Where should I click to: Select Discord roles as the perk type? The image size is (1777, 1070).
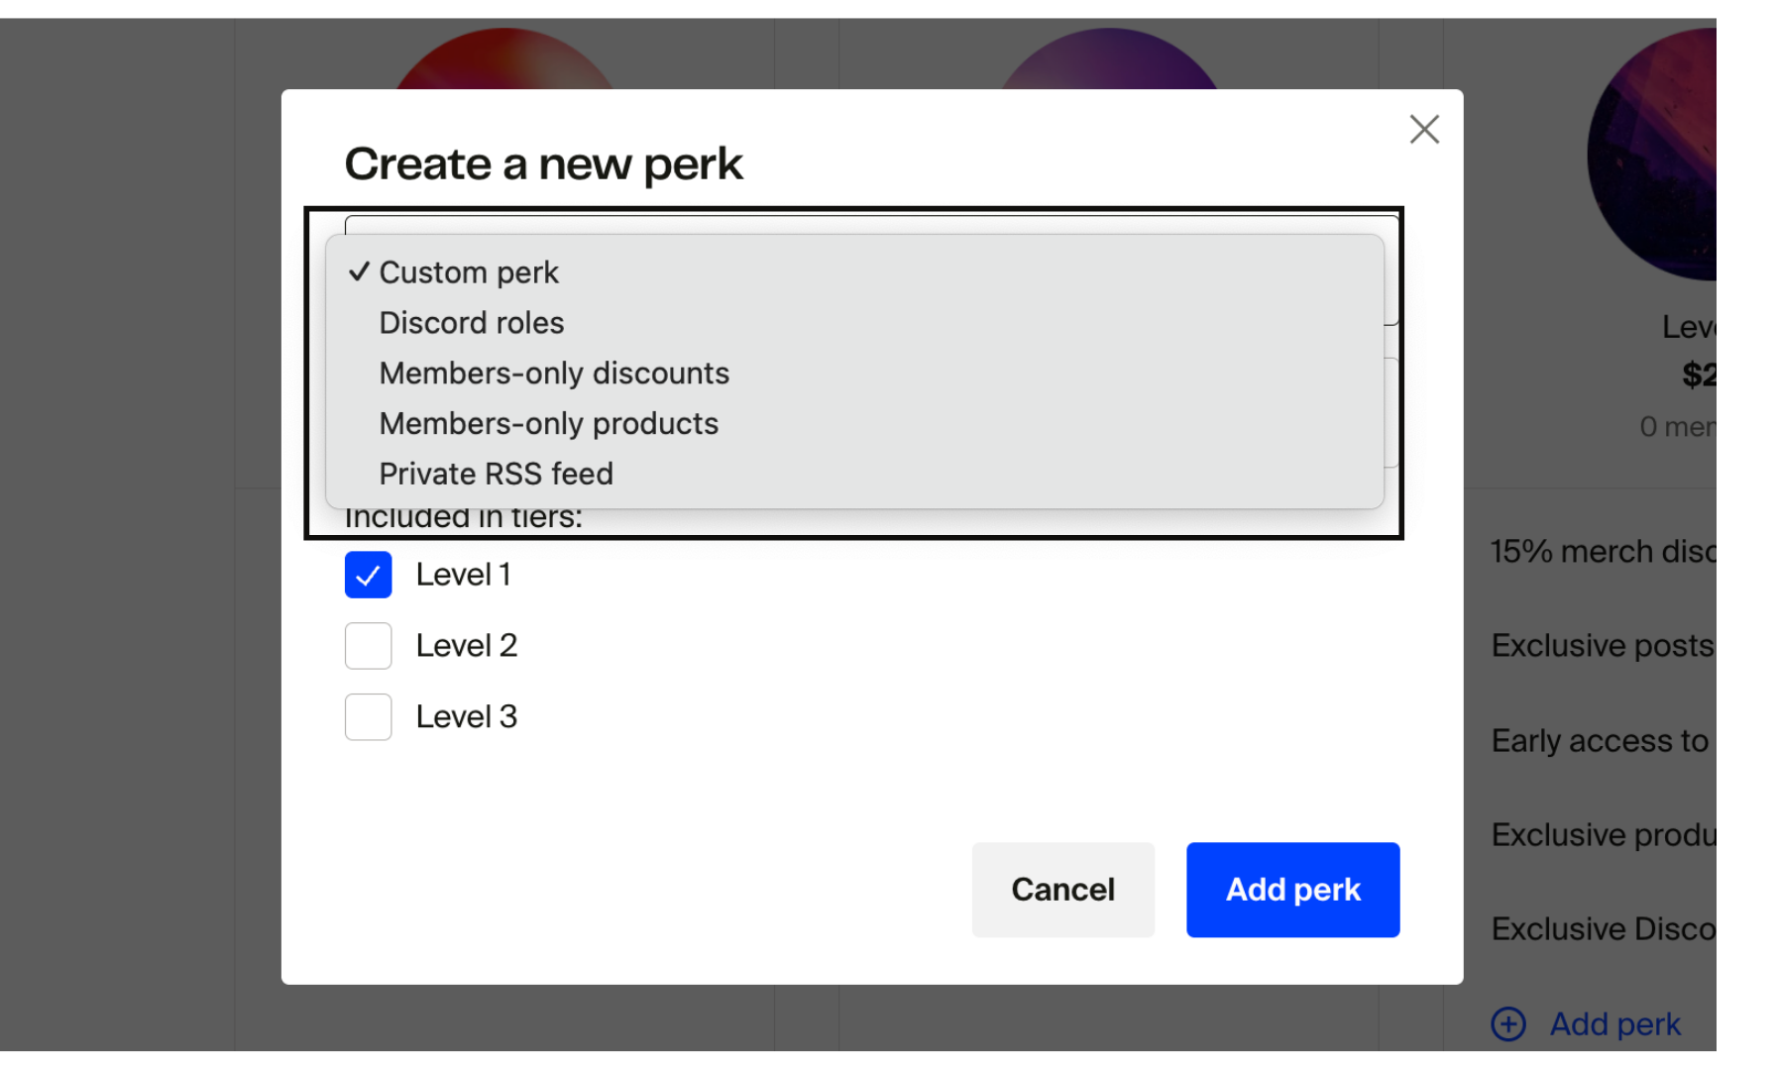pos(471,322)
